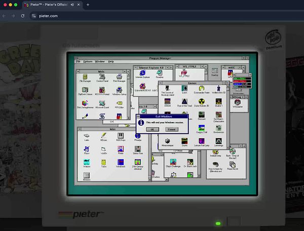
Task: Launch Duke Nukem 3D icon
Action: (202, 103)
